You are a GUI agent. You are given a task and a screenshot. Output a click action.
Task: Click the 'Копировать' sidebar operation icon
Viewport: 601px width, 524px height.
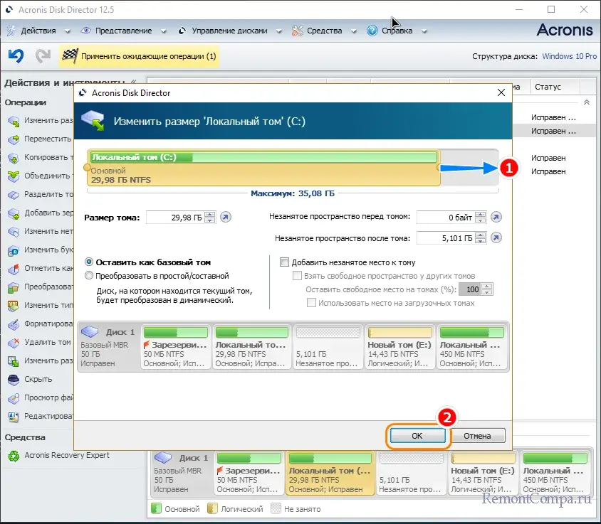coord(14,158)
